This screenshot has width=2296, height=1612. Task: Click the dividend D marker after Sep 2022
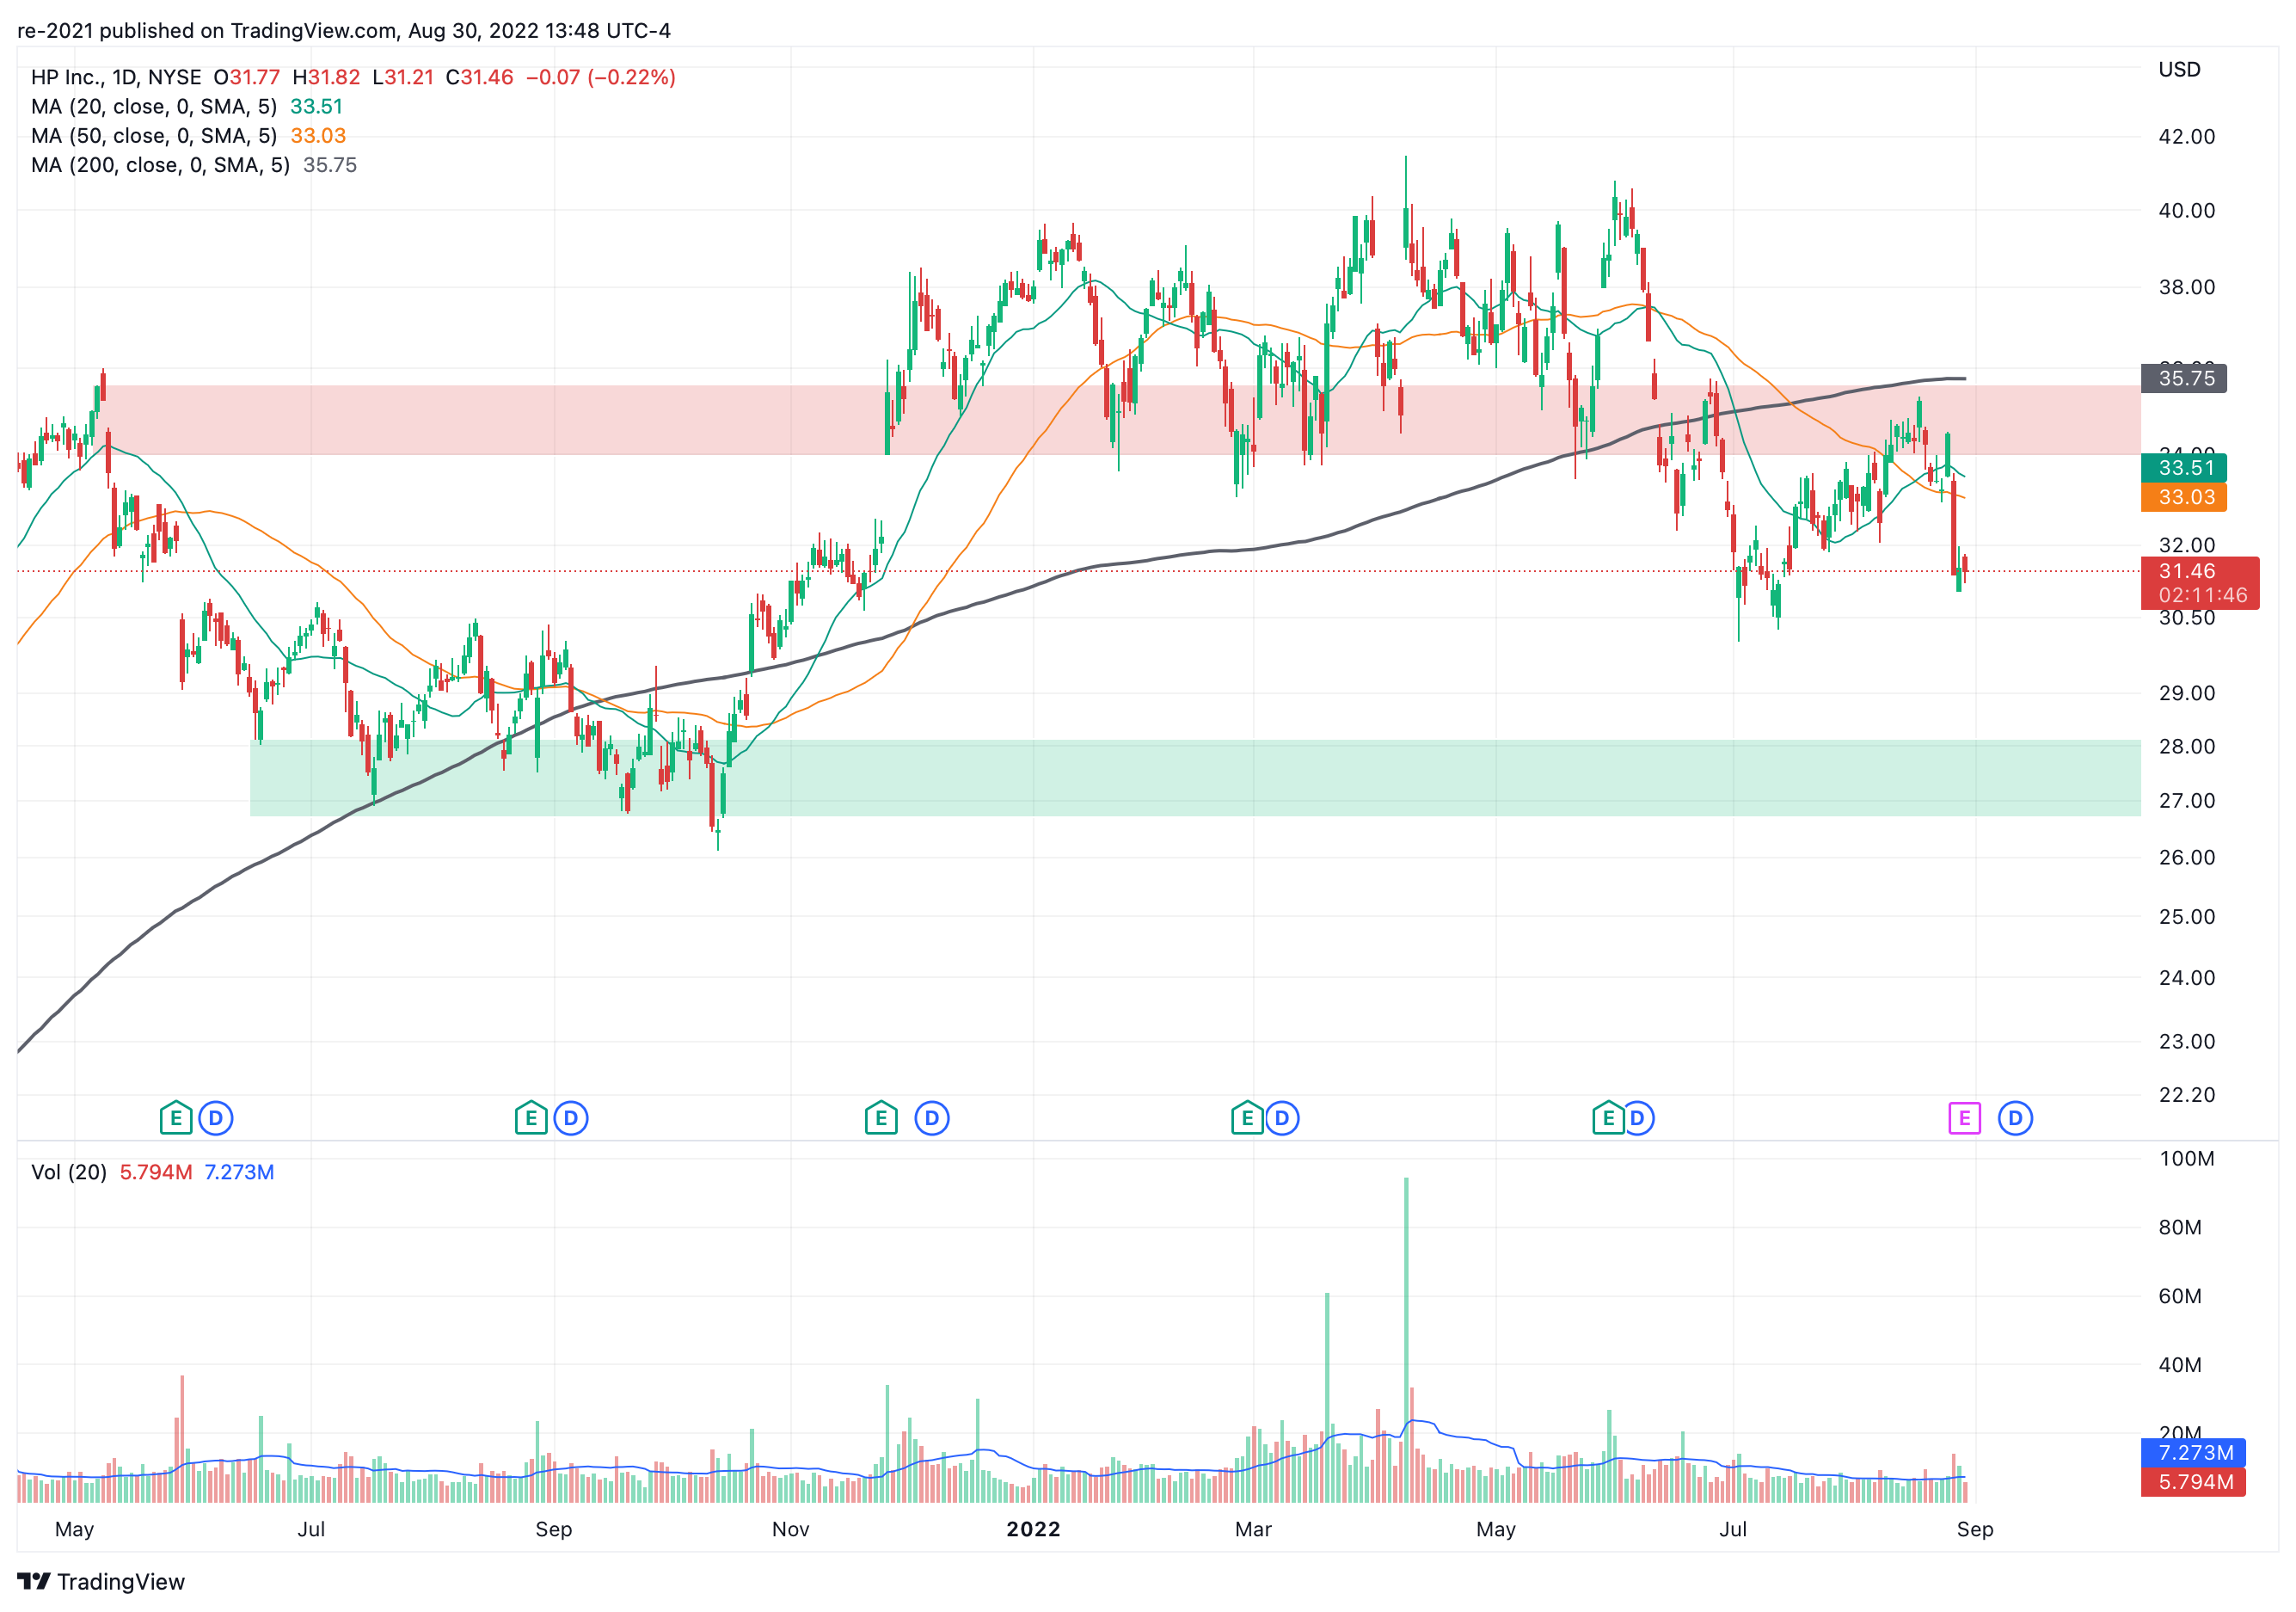[2014, 1117]
